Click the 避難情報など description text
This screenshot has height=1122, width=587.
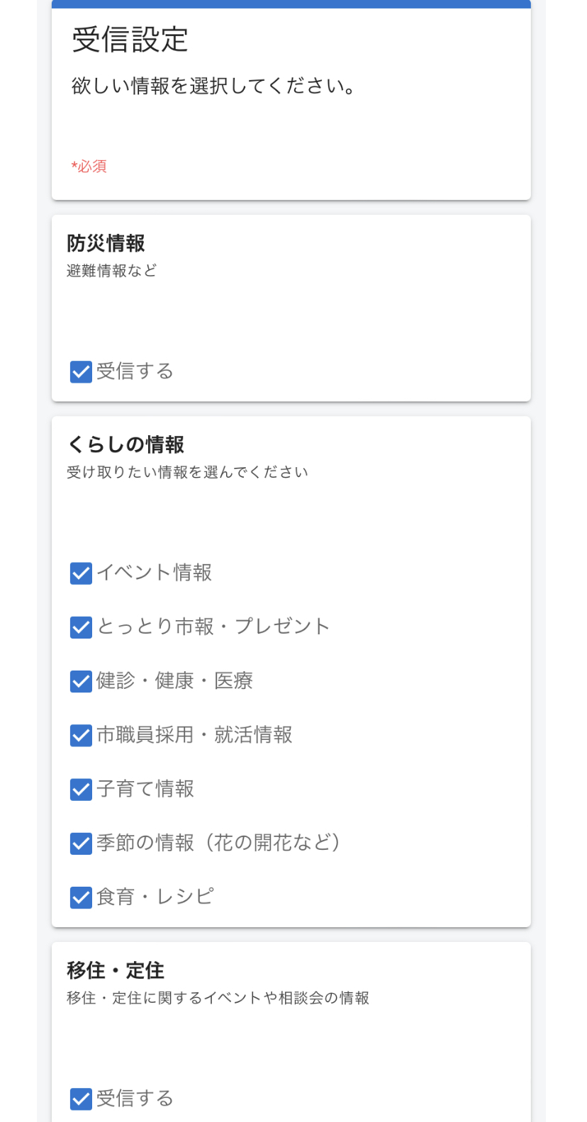click(112, 270)
